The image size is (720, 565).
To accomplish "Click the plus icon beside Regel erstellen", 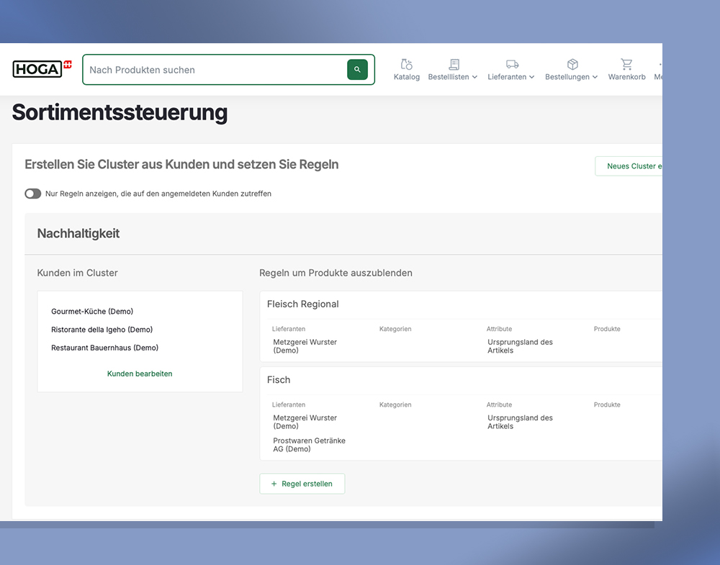I will [x=274, y=484].
